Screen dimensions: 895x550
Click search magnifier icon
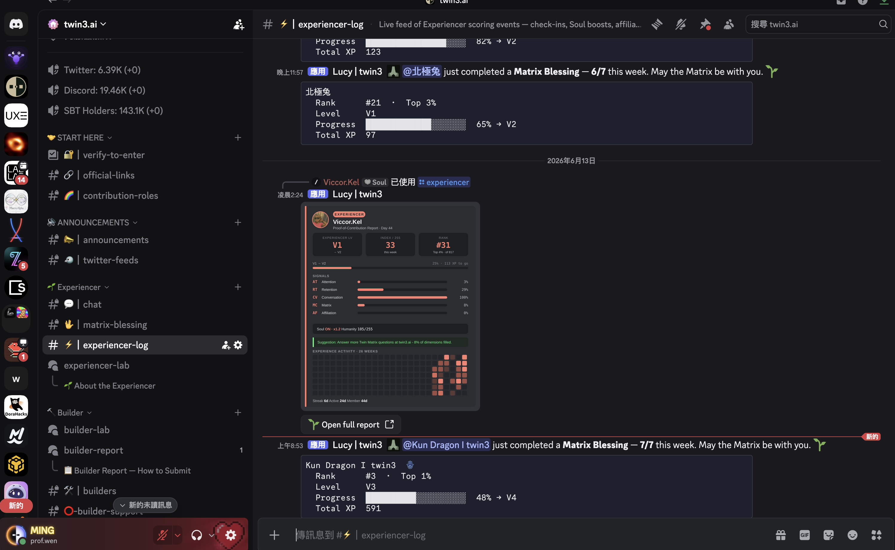(x=883, y=25)
